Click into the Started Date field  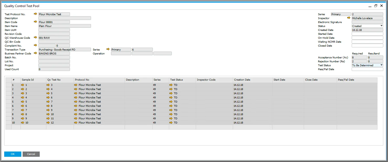click(x=367, y=34)
